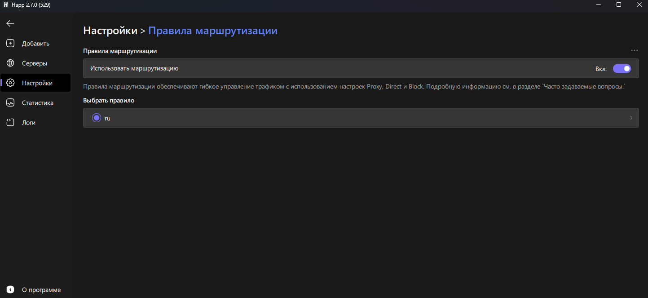Click the Использовать маршрутизацию label
This screenshot has width=648, height=298.
[x=134, y=69]
